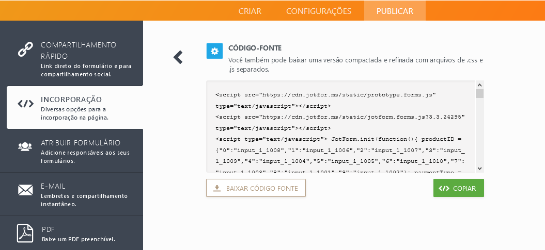Screen dimensions: 545x250
Task: Click Baixar Código Fonte button
Action: tap(256, 188)
